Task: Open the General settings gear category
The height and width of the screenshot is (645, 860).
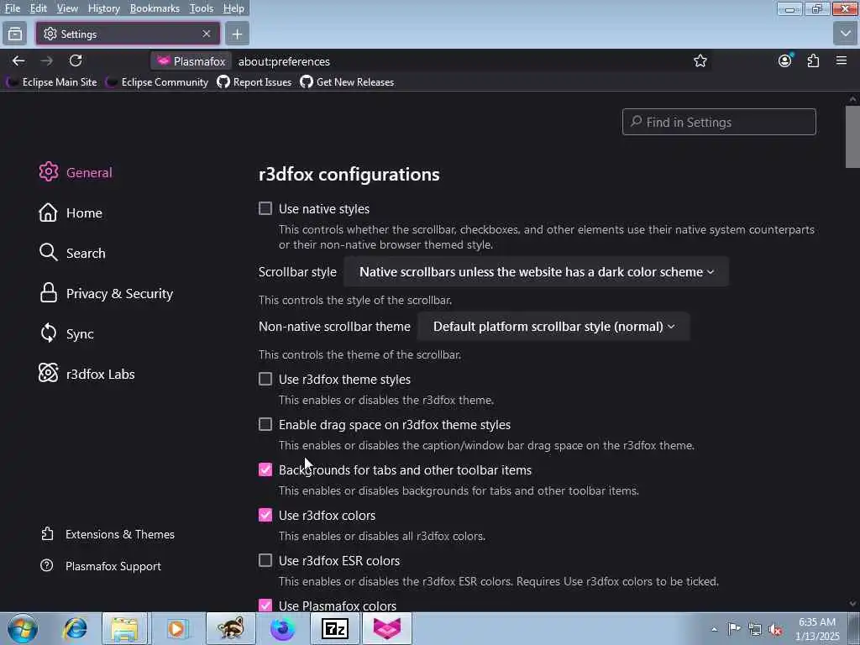Action: [x=76, y=172]
